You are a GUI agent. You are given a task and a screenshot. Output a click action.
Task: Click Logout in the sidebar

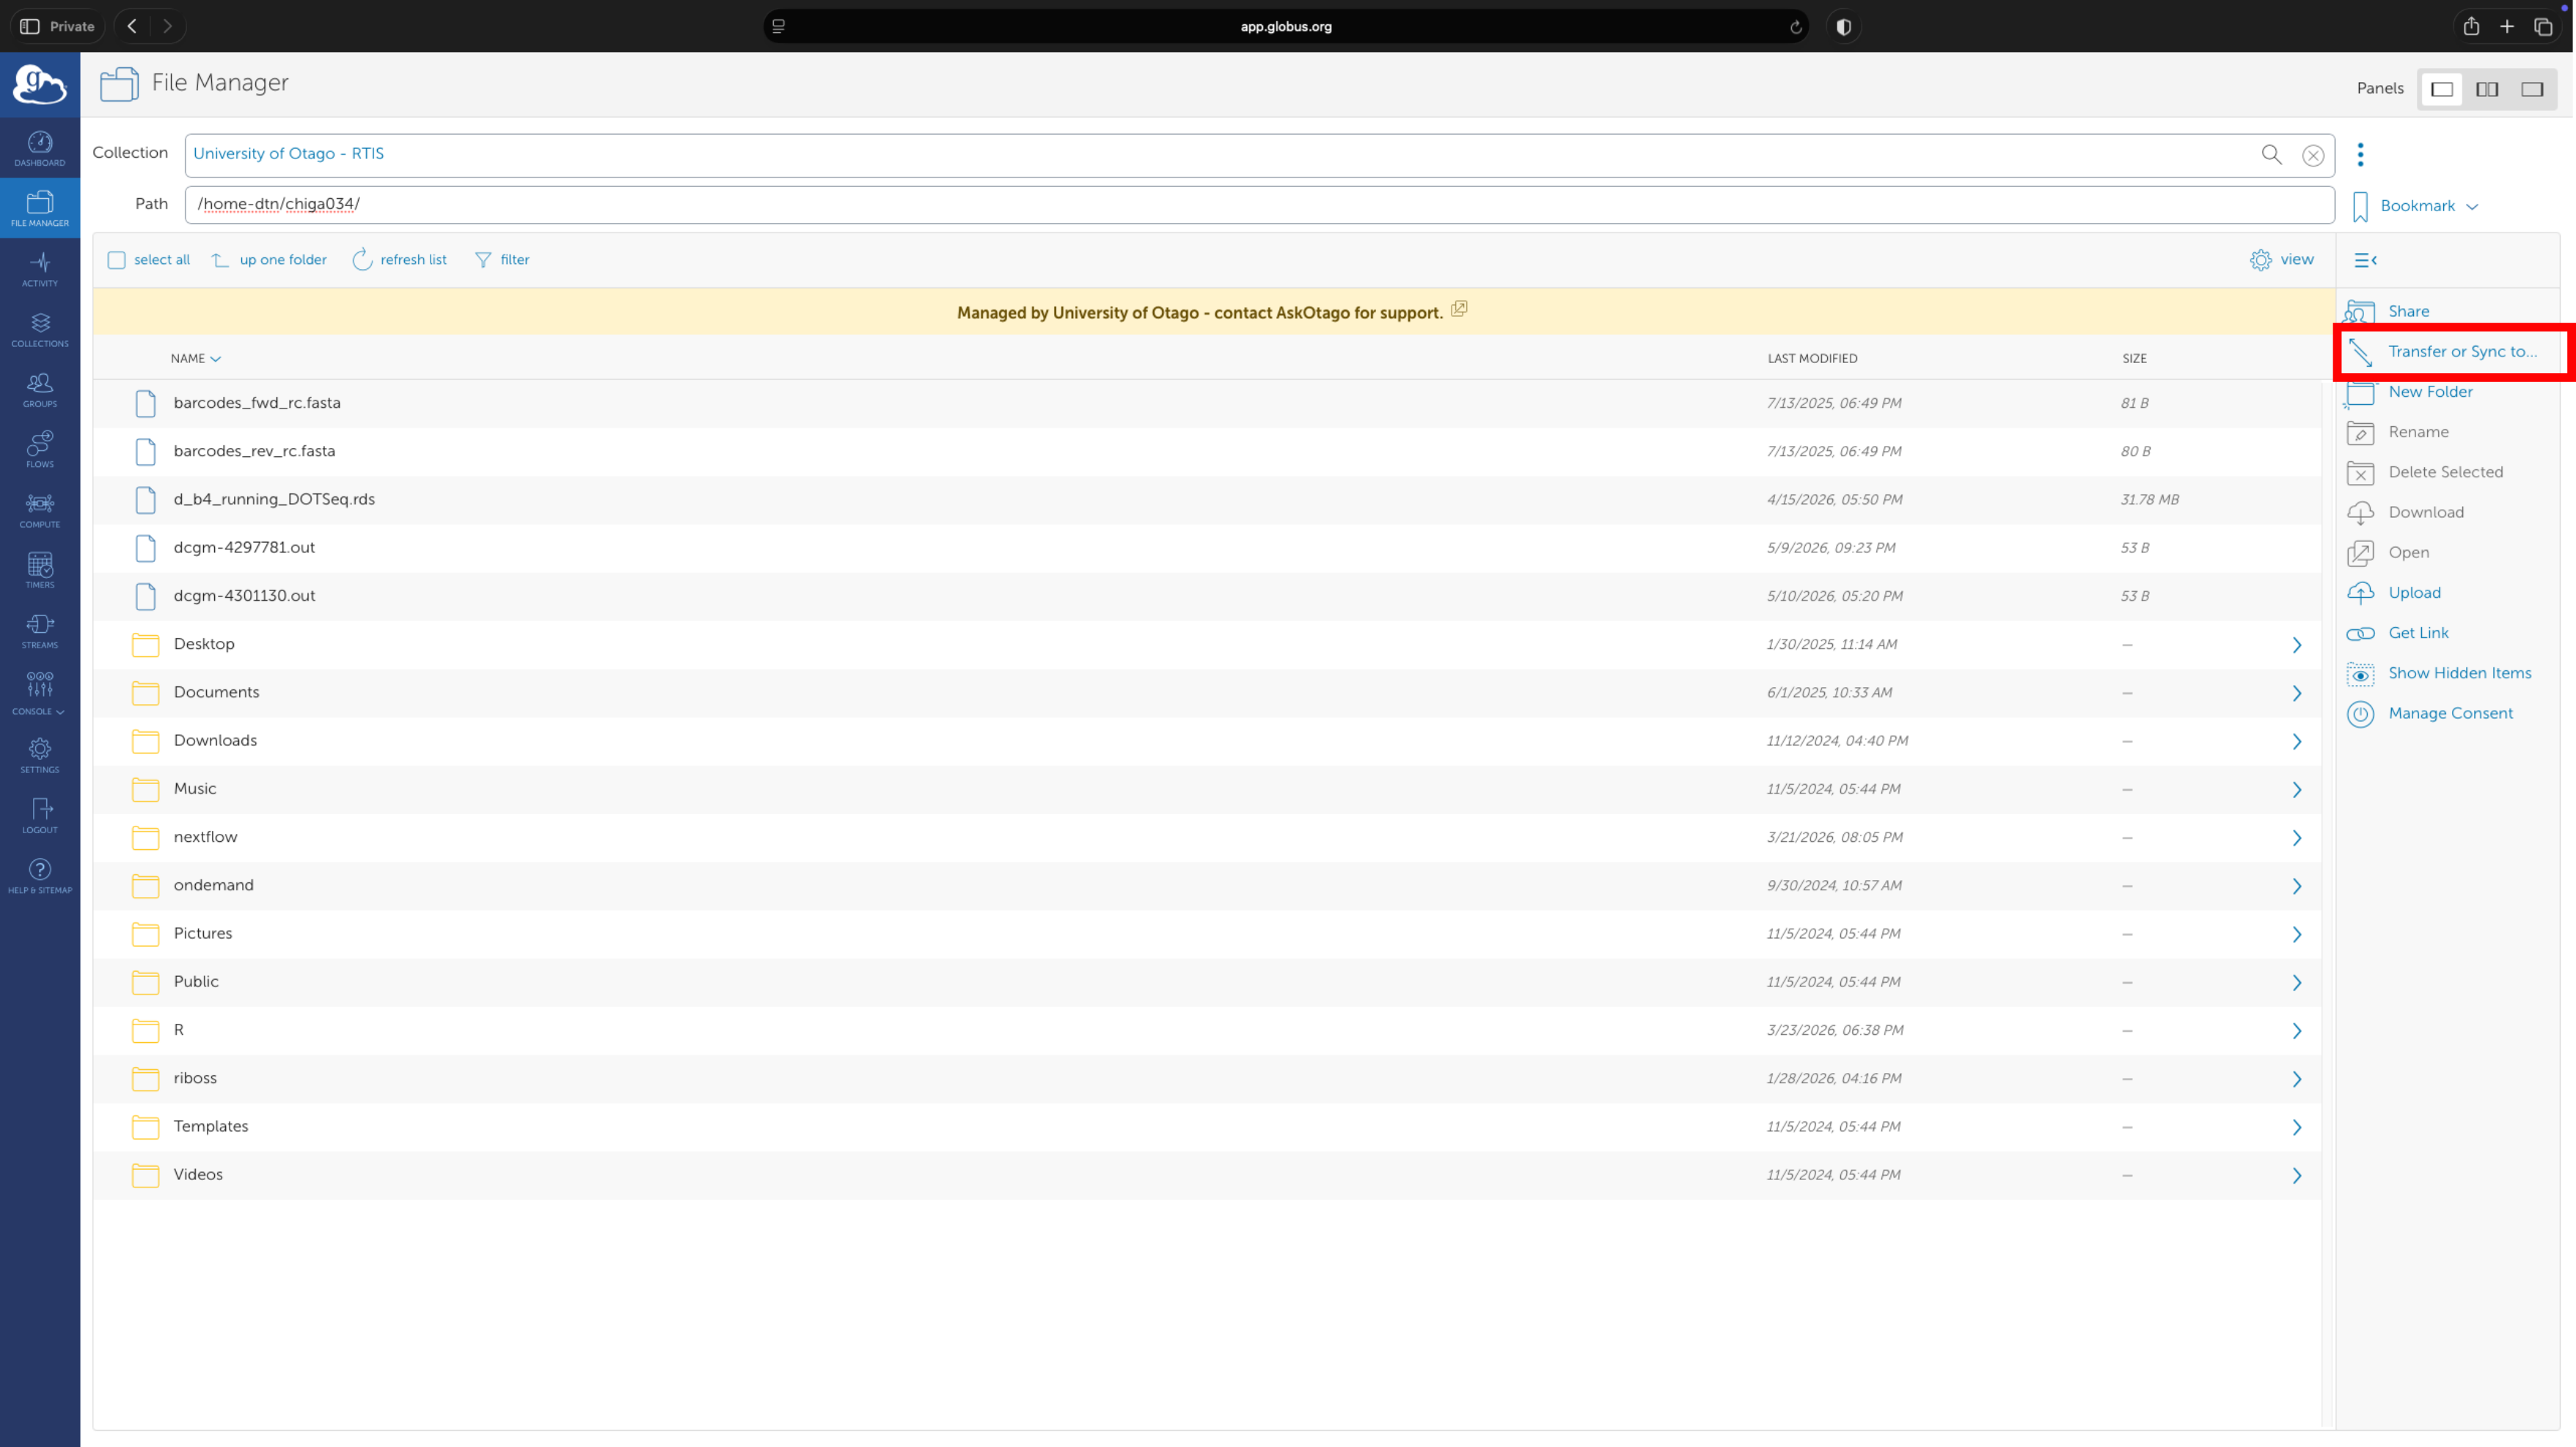40,816
